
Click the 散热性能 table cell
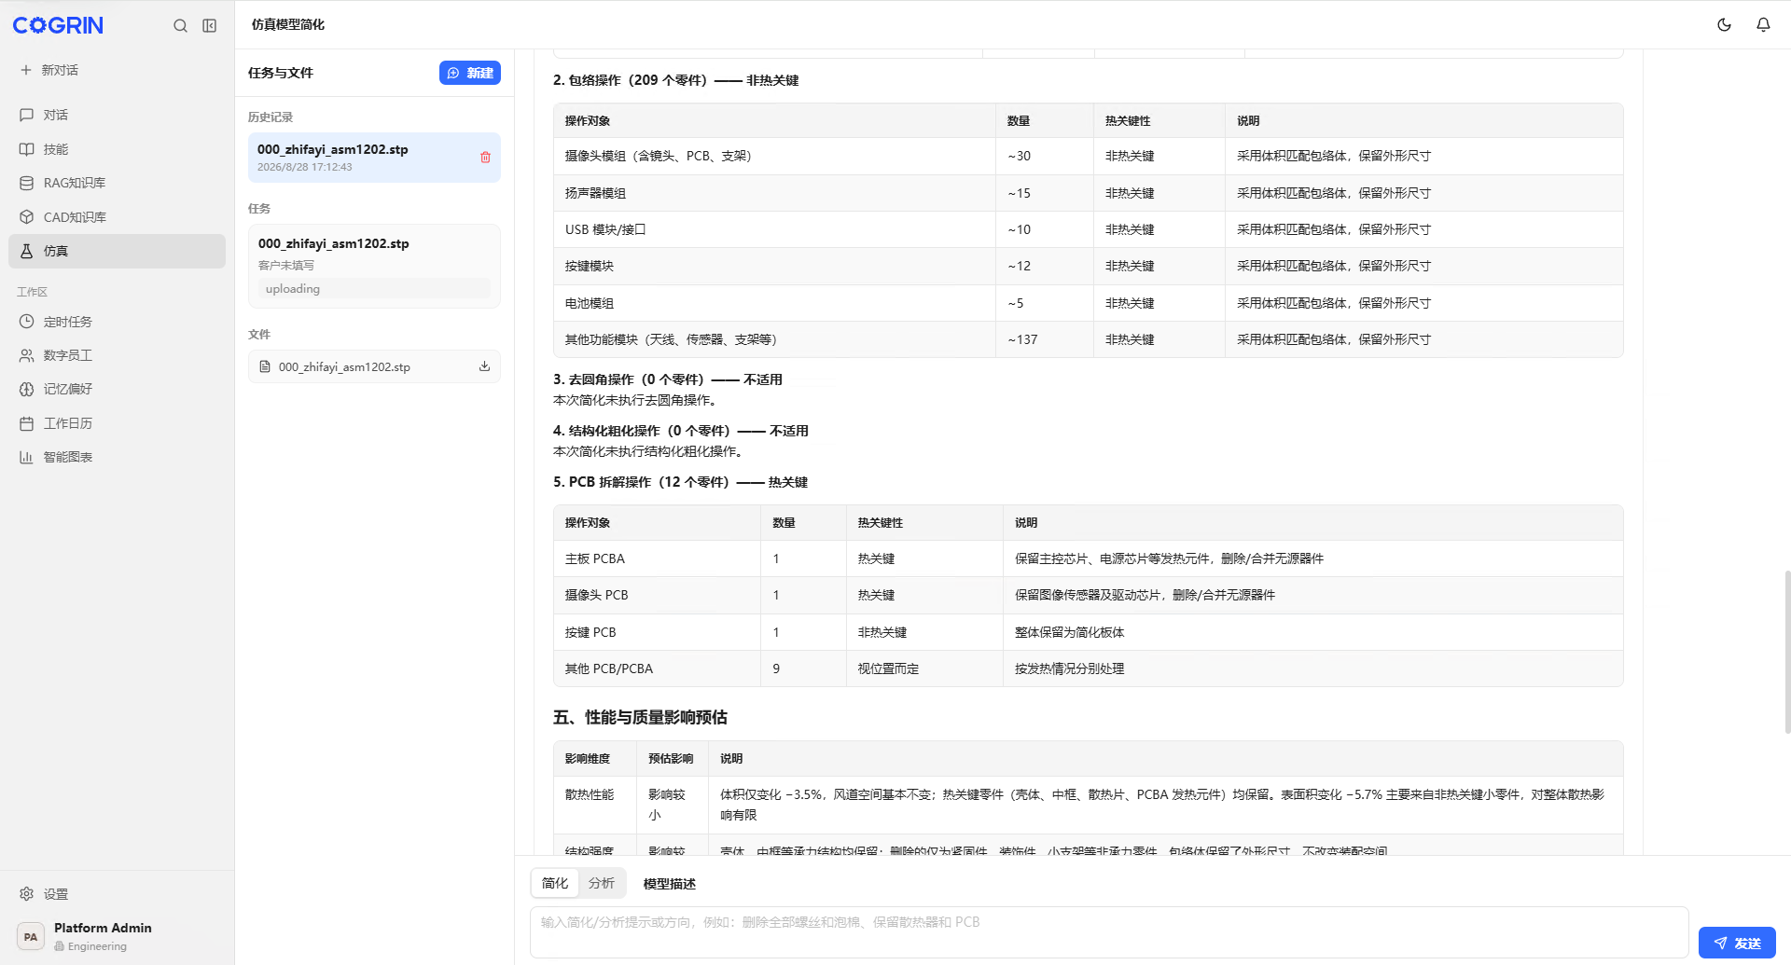click(595, 805)
